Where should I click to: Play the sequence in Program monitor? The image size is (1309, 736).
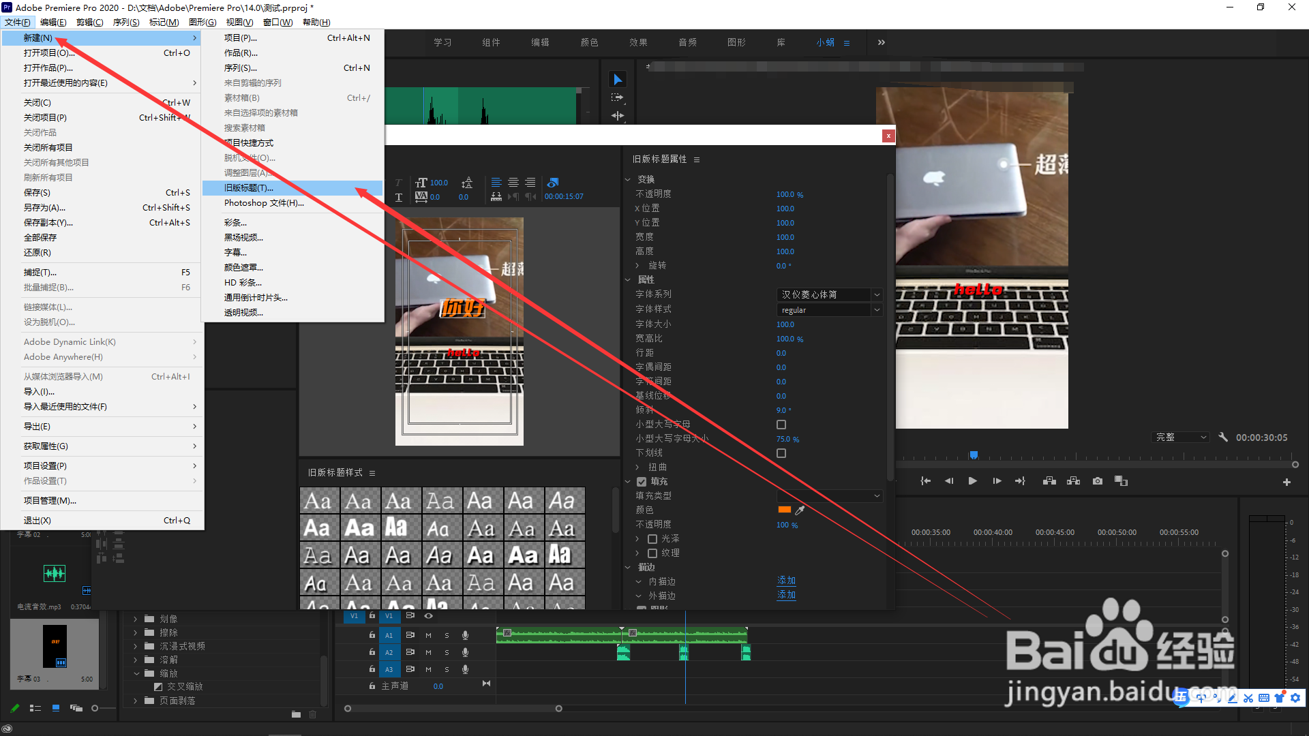pos(973,481)
